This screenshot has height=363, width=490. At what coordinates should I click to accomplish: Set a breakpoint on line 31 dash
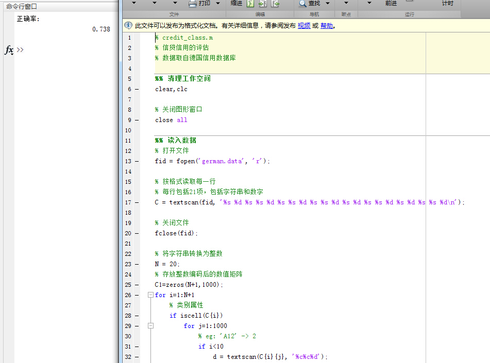[x=137, y=347]
